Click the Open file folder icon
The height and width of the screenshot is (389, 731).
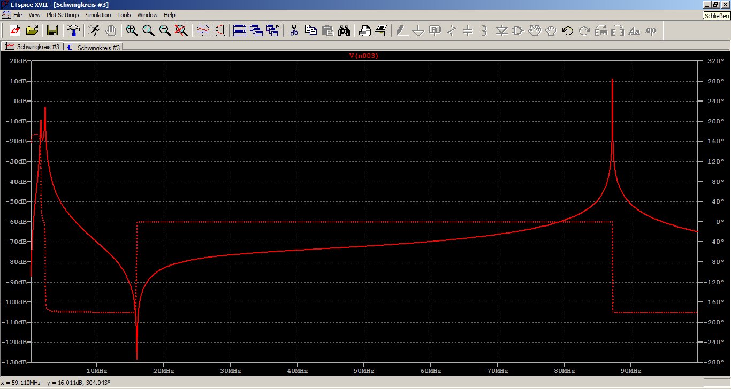[x=32, y=30]
